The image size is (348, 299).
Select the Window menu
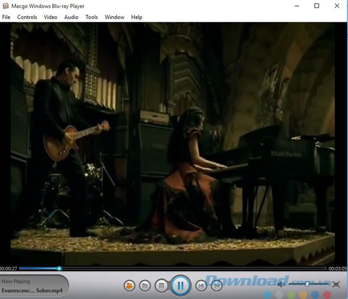coord(114,17)
